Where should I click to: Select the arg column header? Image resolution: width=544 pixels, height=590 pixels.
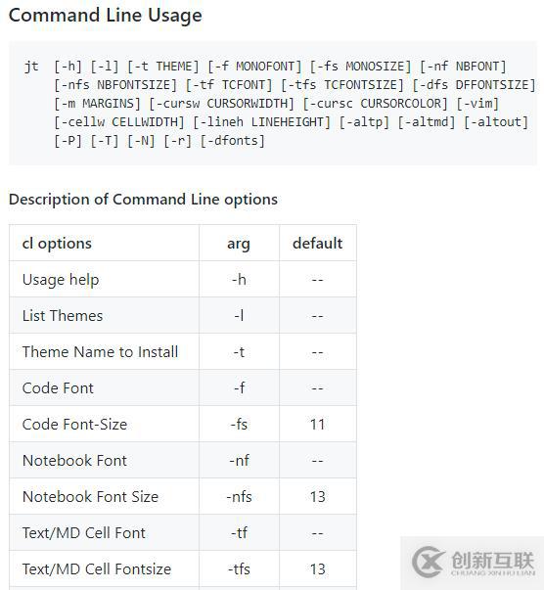pyautogui.click(x=239, y=244)
